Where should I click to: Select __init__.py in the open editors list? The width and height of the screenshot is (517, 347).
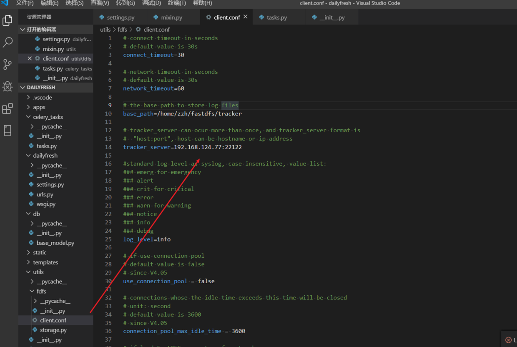tap(56, 78)
